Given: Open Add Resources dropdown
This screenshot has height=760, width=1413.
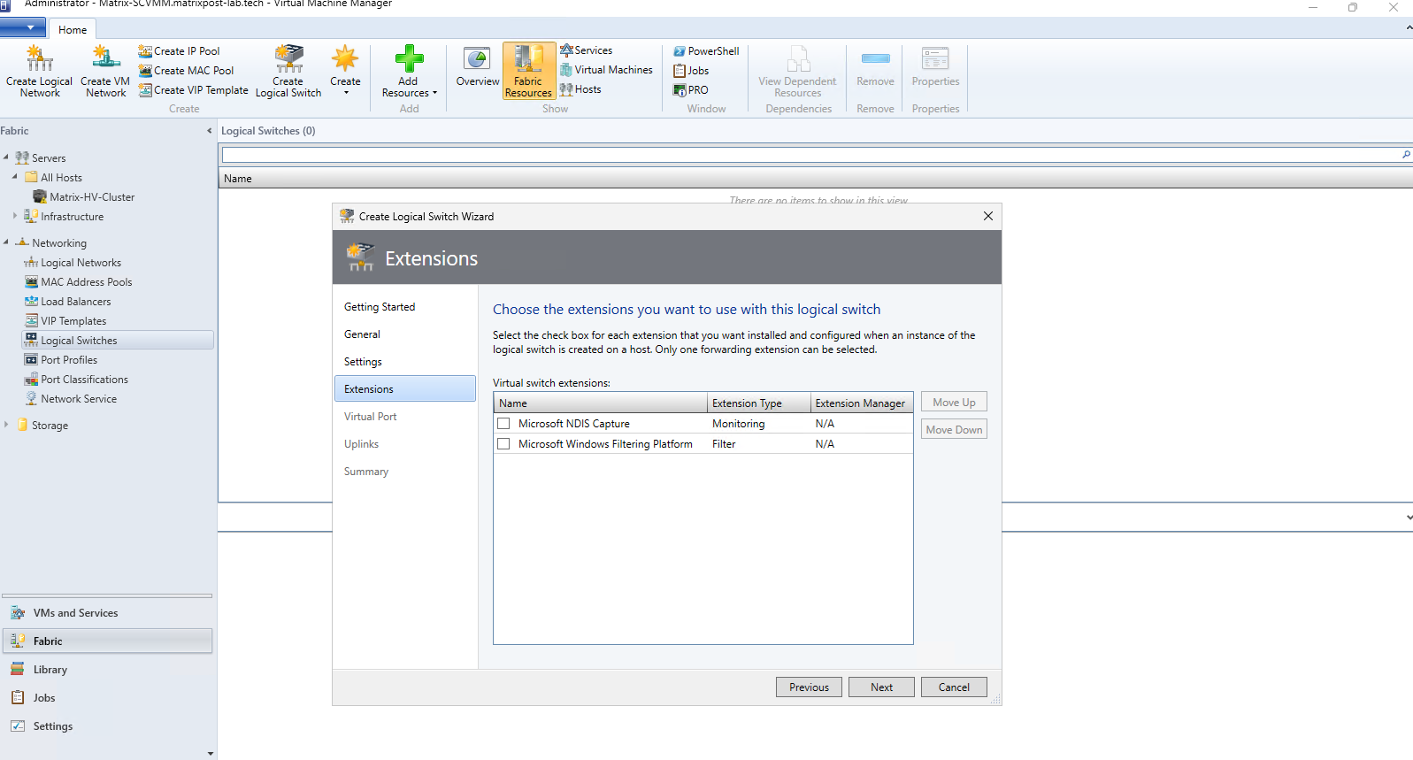Looking at the screenshot, I should pyautogui.click(x=409, y=71).
